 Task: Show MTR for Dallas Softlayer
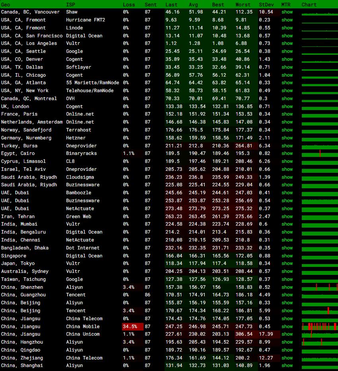[287, 67]
